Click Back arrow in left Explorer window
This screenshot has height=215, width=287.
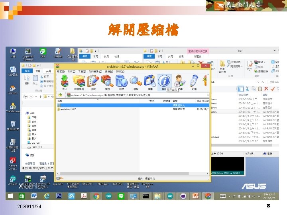coord(26,96)
